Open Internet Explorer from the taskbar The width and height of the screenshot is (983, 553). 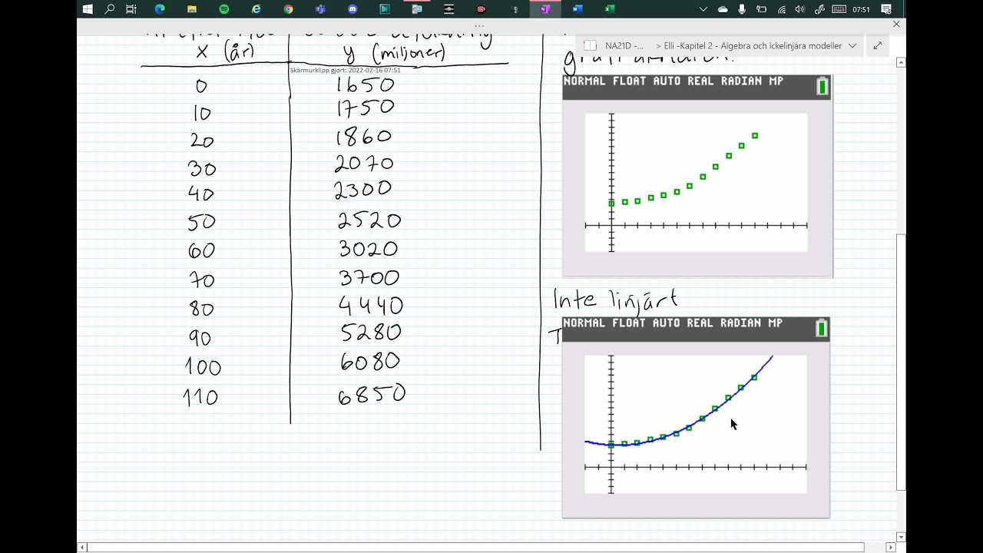(x=257, y=9)
